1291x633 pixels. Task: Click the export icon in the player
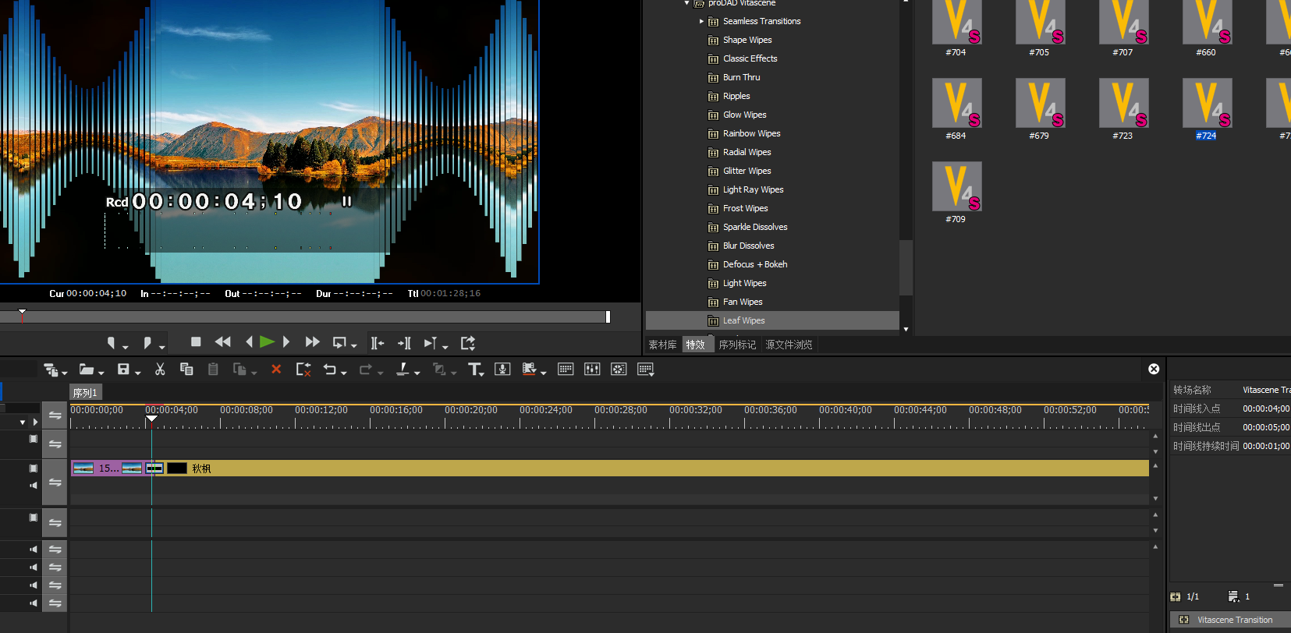click(x=468, y=343)
